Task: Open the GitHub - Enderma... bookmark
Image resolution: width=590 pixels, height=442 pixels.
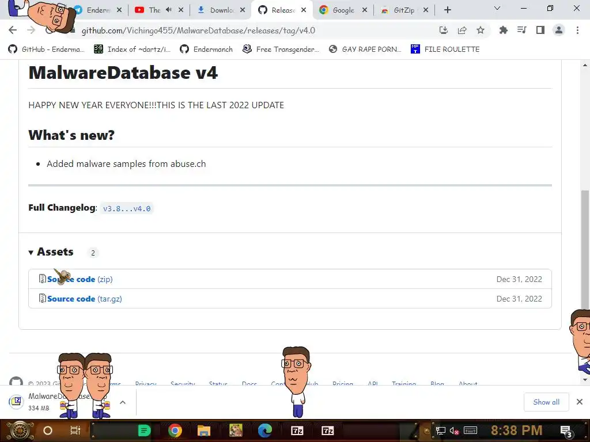Action: pyautogui.click(x=47, y=49)
